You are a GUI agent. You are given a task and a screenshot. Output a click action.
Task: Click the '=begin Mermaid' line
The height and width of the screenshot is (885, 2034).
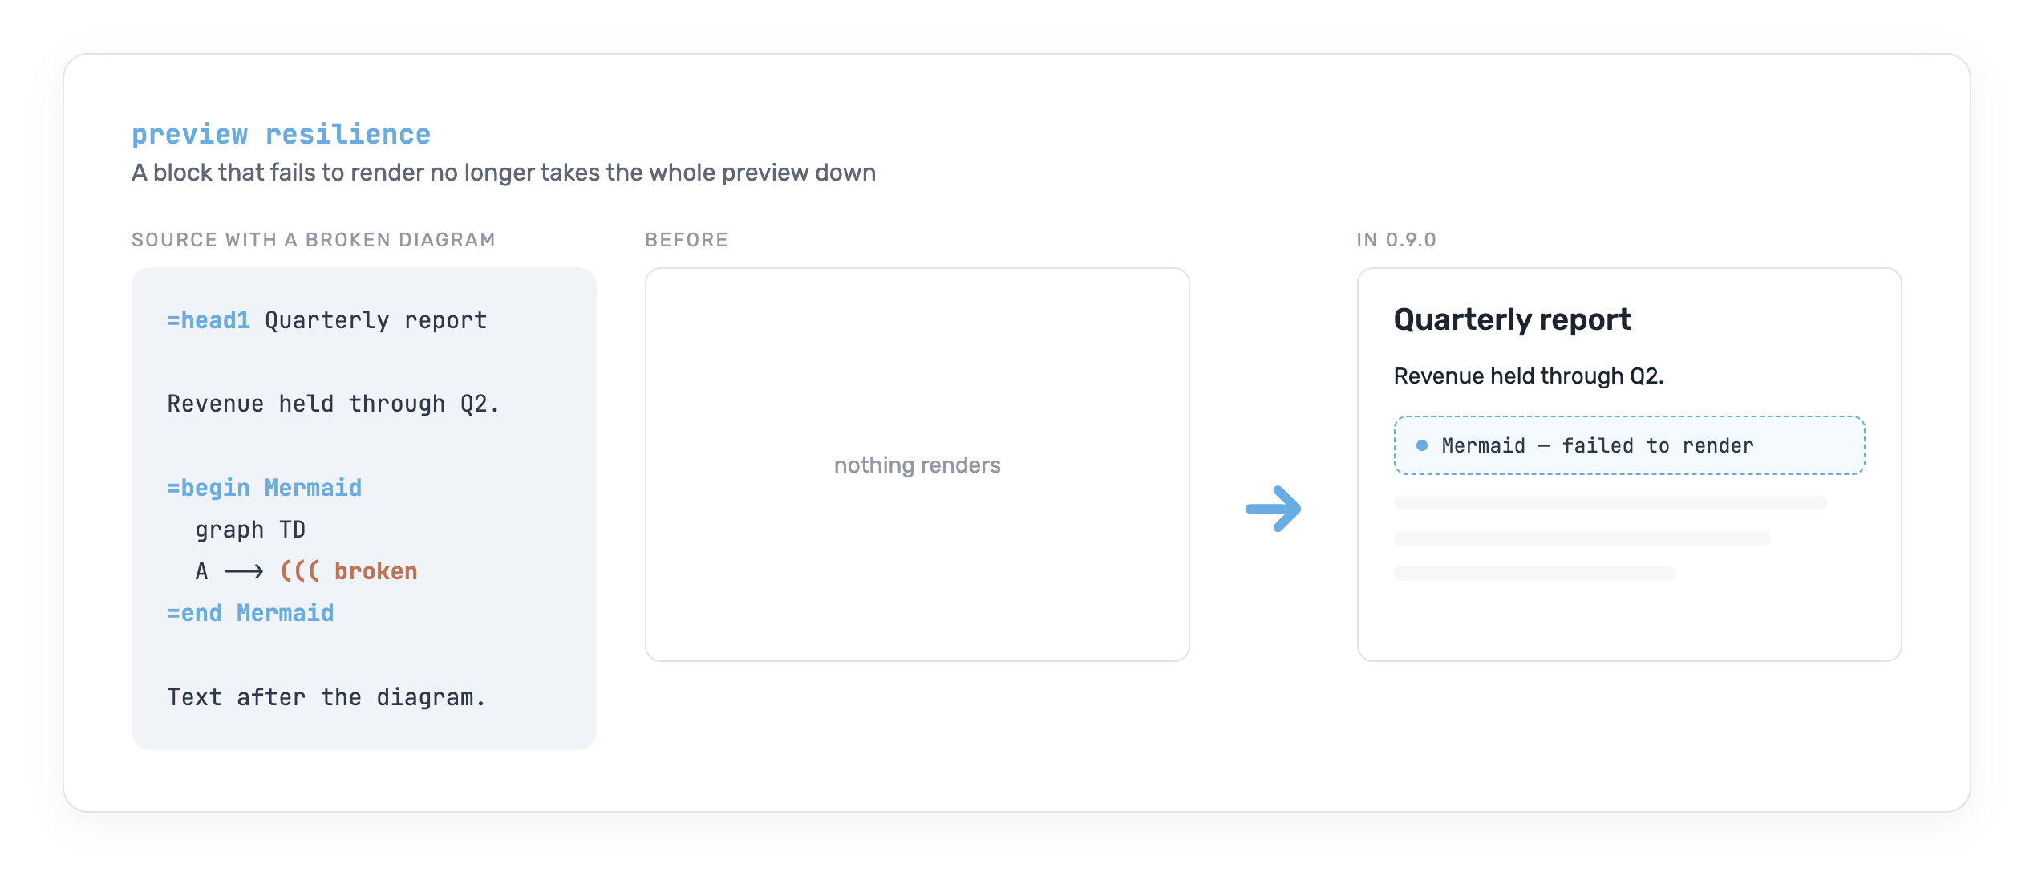tap(265, 488)
